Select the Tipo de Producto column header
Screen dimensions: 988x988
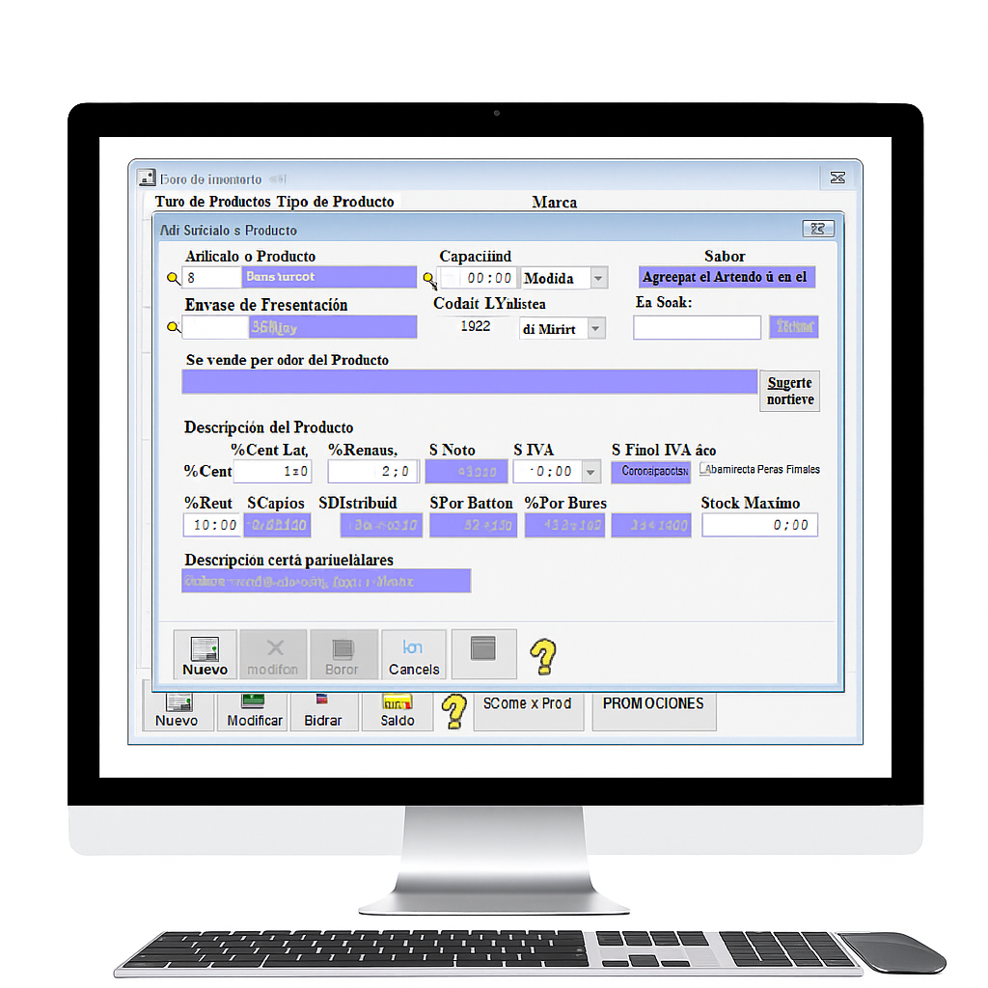tap(335, 202)
